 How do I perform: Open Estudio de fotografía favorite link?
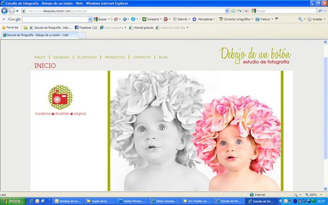(51, 28)
